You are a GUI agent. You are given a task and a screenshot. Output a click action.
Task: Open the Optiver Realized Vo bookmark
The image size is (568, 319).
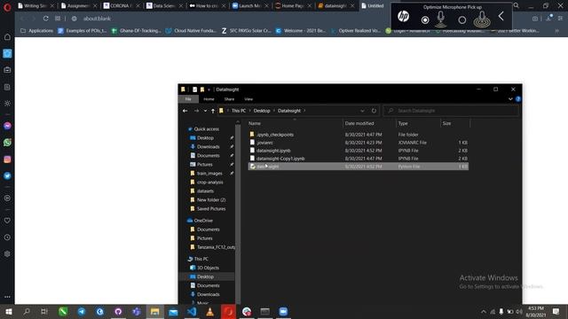356,31
